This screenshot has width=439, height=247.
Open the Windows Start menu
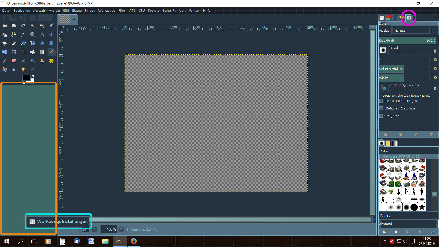[7, 241]
